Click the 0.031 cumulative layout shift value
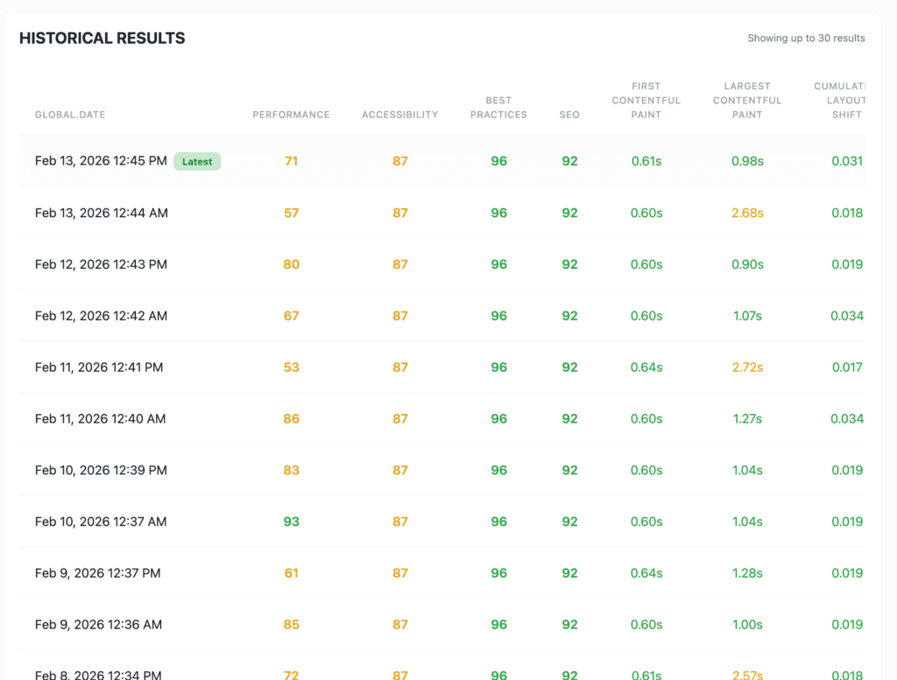 (x=847, y=161)
